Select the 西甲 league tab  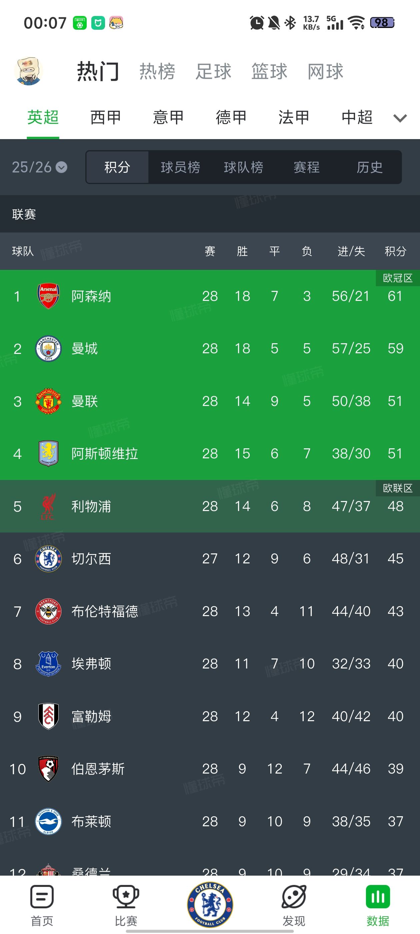(105, 117)
